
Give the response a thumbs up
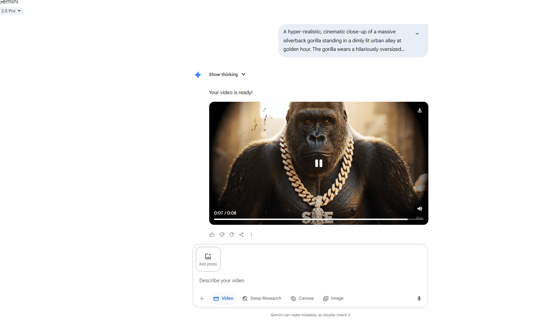coord(212,235)
